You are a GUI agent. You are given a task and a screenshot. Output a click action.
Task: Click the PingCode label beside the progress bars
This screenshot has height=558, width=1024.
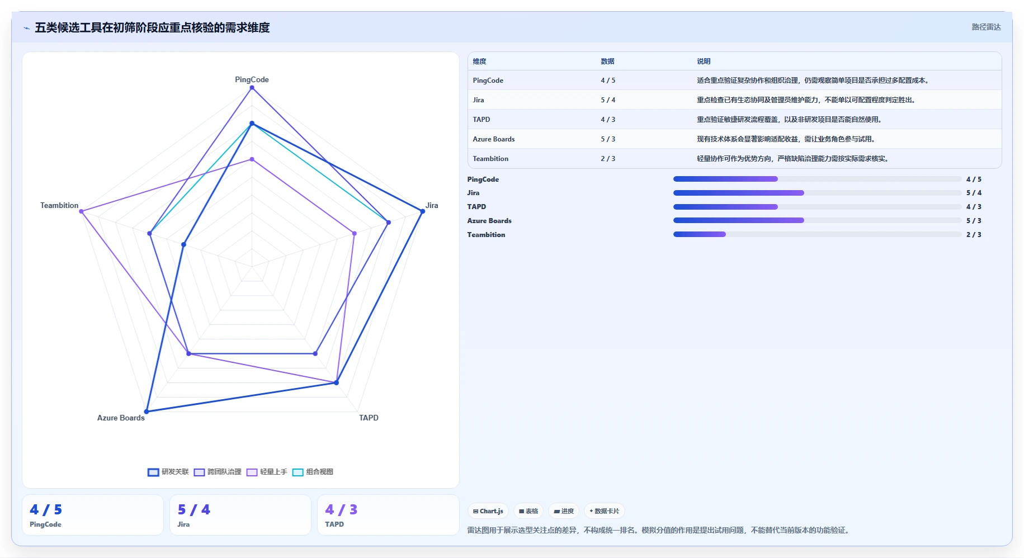point(483,179)
